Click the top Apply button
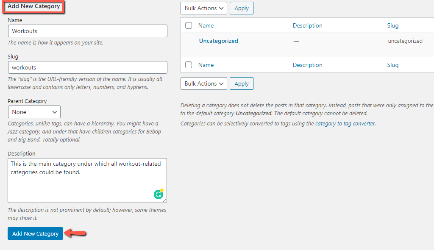 click(x=241, y=8)
